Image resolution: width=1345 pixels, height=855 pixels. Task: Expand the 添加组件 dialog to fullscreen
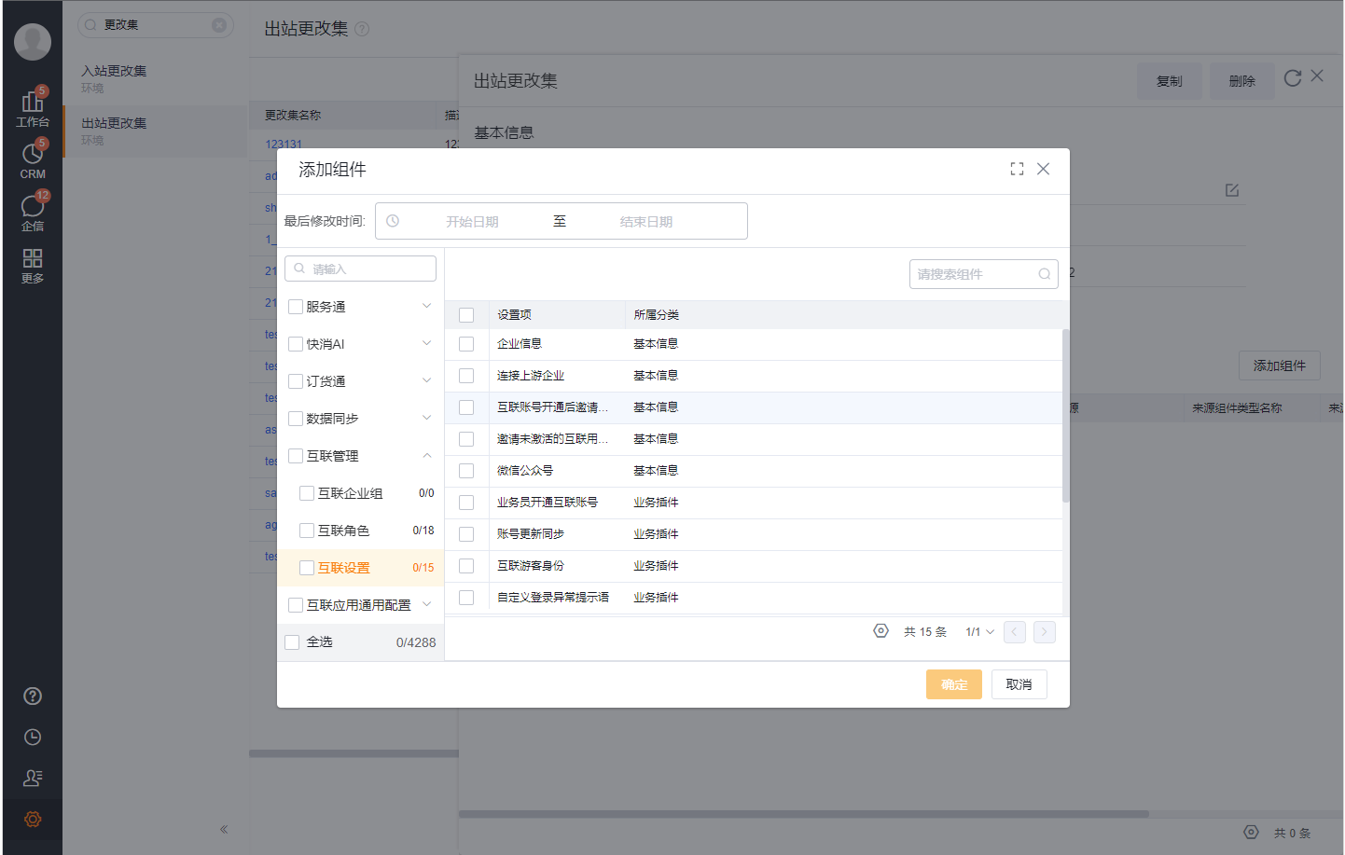tap(1016, 170)
